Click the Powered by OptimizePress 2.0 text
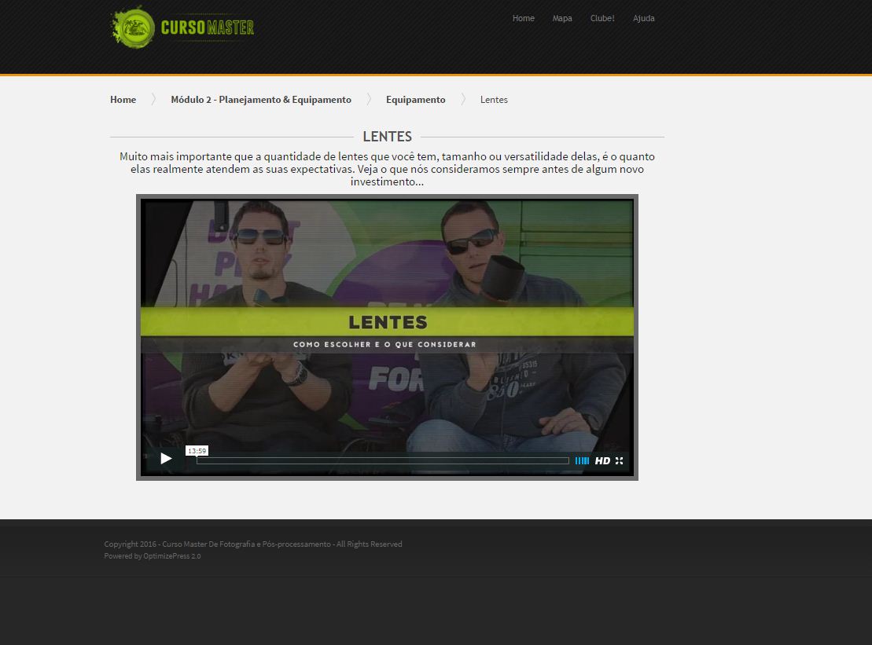872x645 pixels. (x=153, y=556)
